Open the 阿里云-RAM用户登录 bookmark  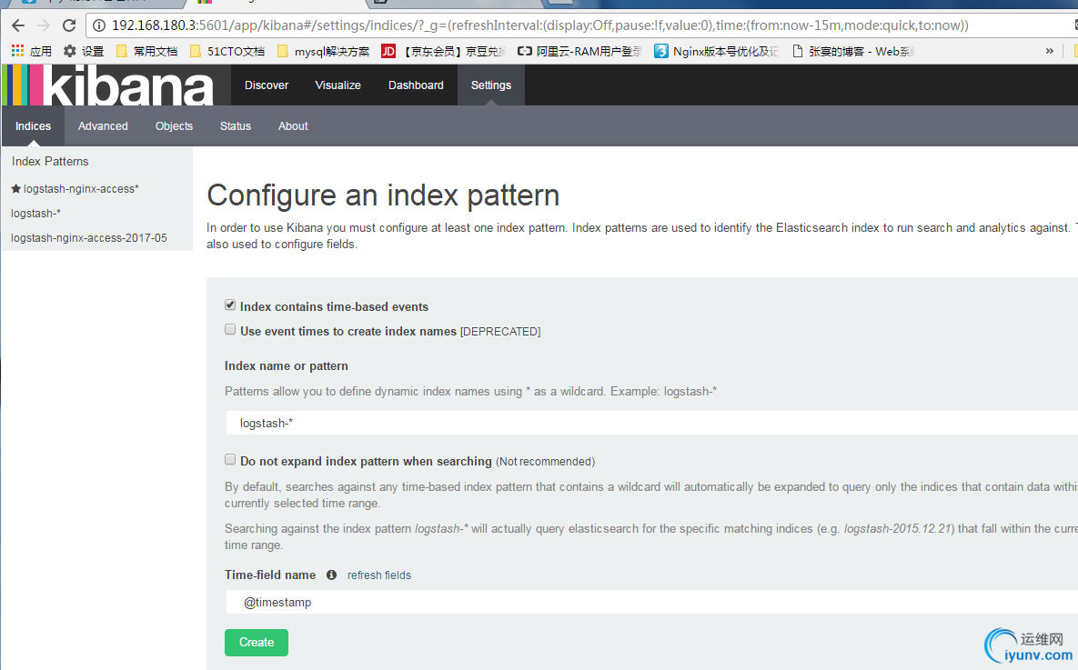tap(579, 51)
